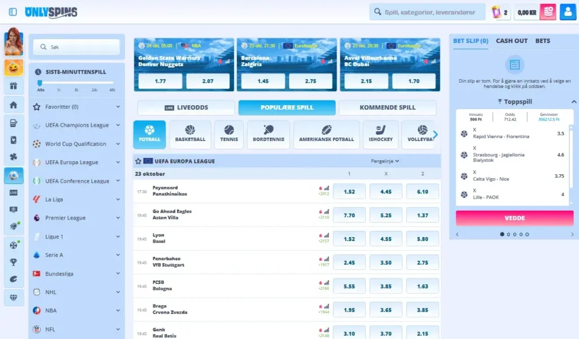Select the Rapid Vienna - Fiorentina pick
This screenshot has height=339, width=579.
click(x=513, y=134)
